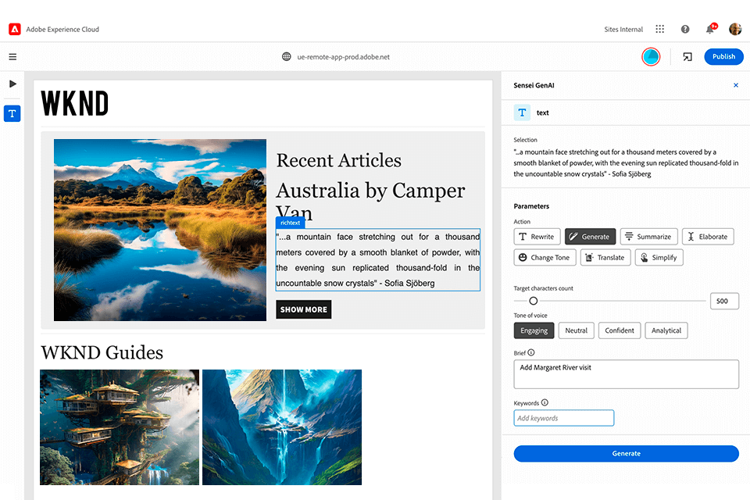This screenshot has width=750, height=500.
Task: Click the Australia by Camper Van heading
Action: click(370, 201)
